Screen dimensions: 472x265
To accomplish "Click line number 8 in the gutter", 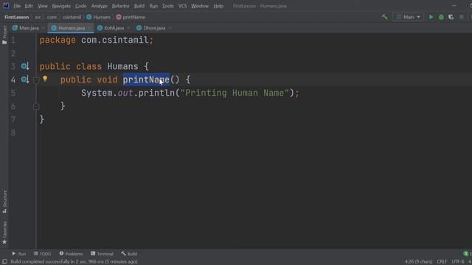I will pos(13,132).
